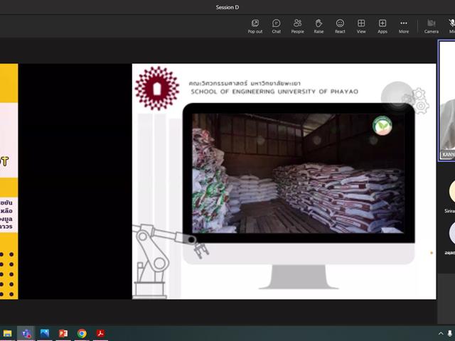
Task: Expand the system tray hidden icons
Action: point(441,333)
